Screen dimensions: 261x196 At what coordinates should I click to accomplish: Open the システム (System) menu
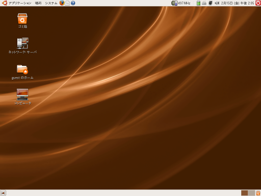[51, 3]
